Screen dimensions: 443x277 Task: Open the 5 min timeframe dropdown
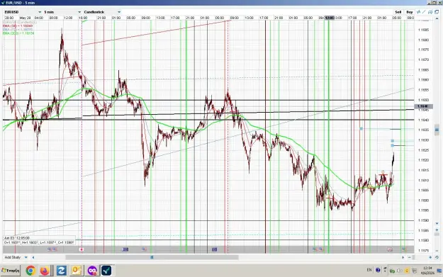pos(62,12)
